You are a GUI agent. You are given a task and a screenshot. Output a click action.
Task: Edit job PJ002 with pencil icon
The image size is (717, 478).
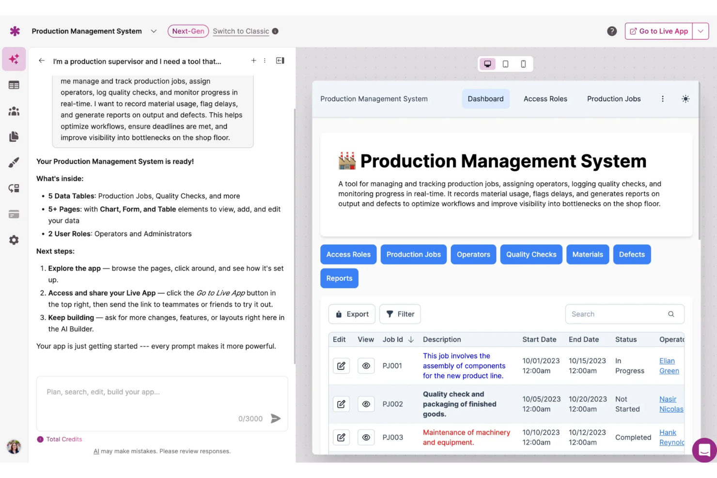[341, 404]
